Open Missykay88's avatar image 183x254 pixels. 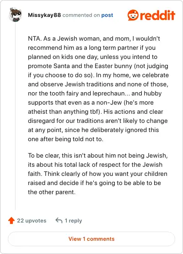click(15, 15)
